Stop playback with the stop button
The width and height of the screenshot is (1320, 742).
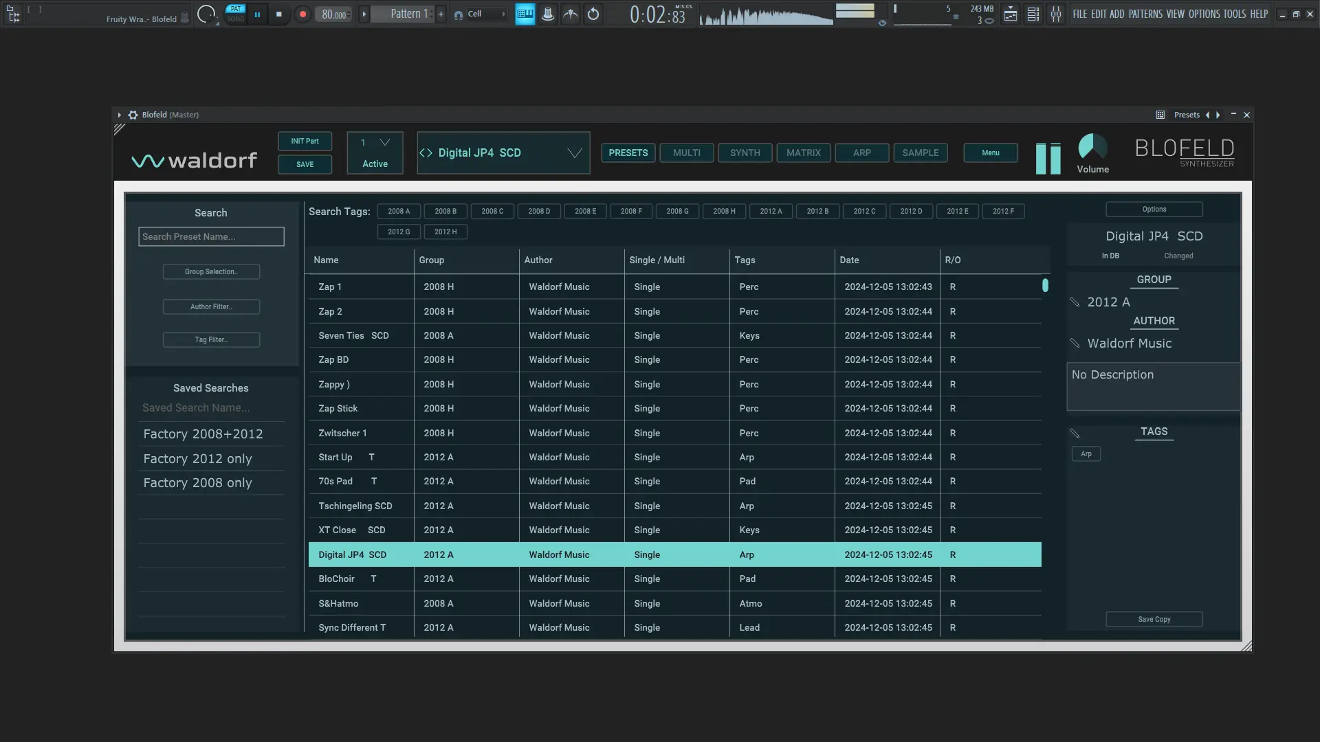pos(278,14)
